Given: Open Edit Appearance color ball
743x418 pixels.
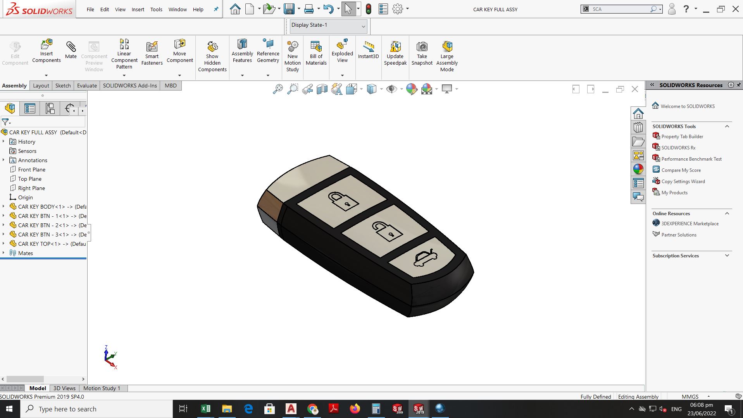Looking at the screenshot, I should (412, 89).
